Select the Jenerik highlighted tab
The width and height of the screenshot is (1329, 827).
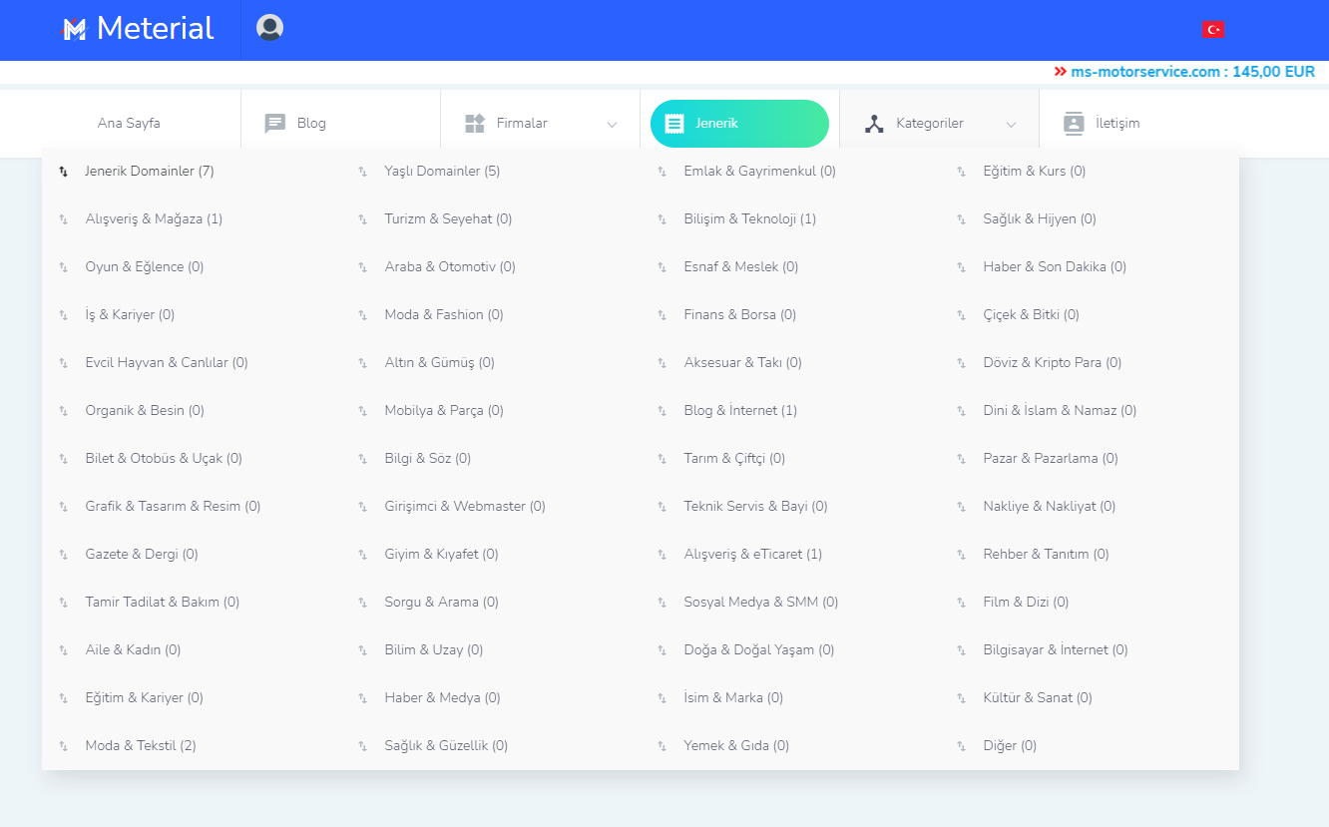point(739,124)
